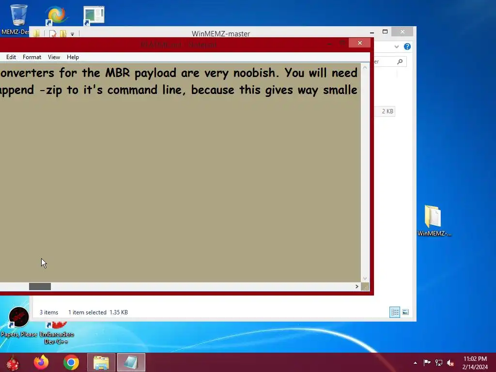The width and height of the screenshot is (496, 372).
Task: Click the Notepad horizontal scrollbar right arrow
Action: pyautogui.click(x=357, y=287)
